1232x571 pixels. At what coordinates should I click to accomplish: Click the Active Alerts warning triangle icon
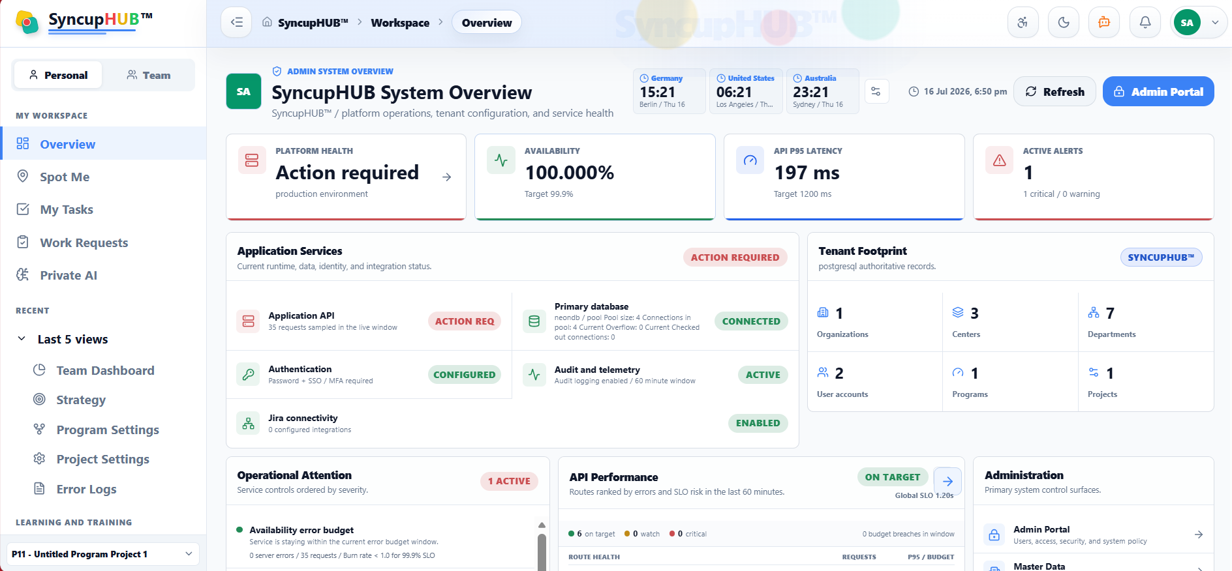tap(1000, 160)
